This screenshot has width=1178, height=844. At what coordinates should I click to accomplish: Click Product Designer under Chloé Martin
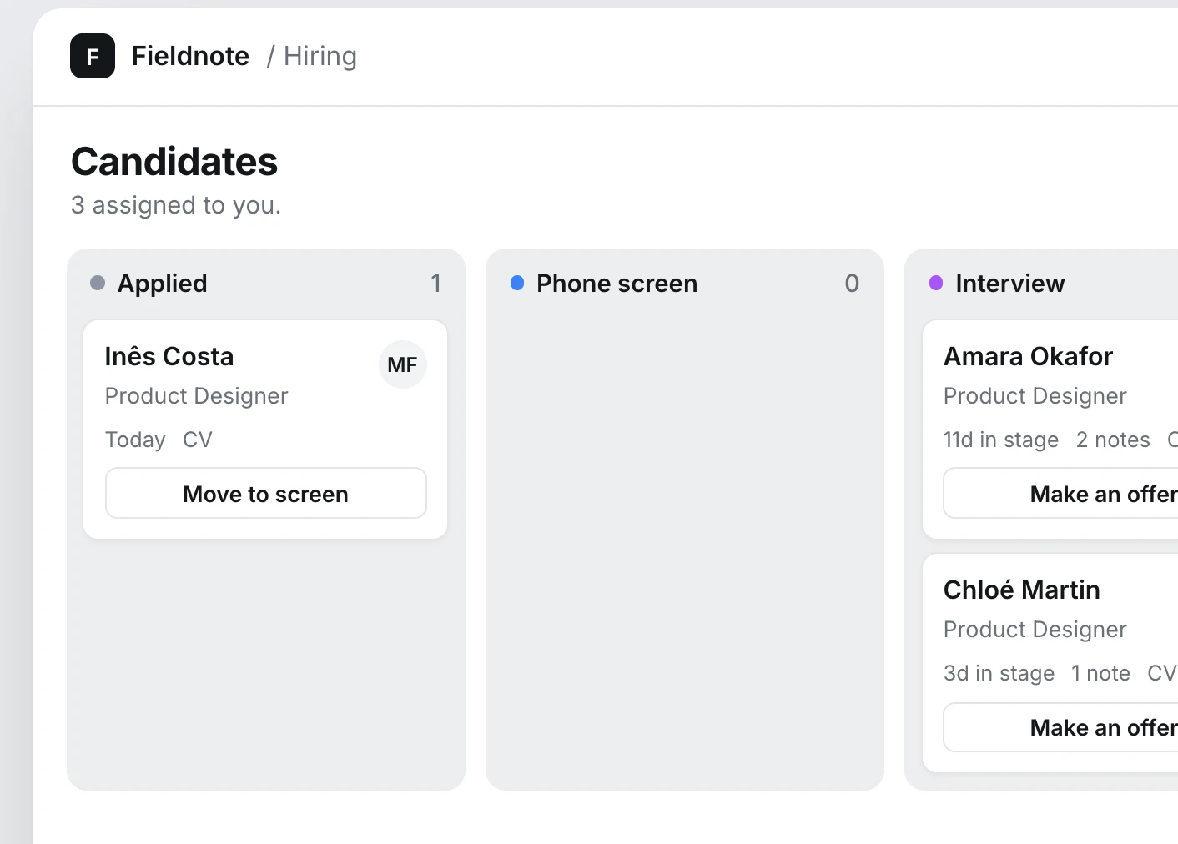(x=1035, y=630)
